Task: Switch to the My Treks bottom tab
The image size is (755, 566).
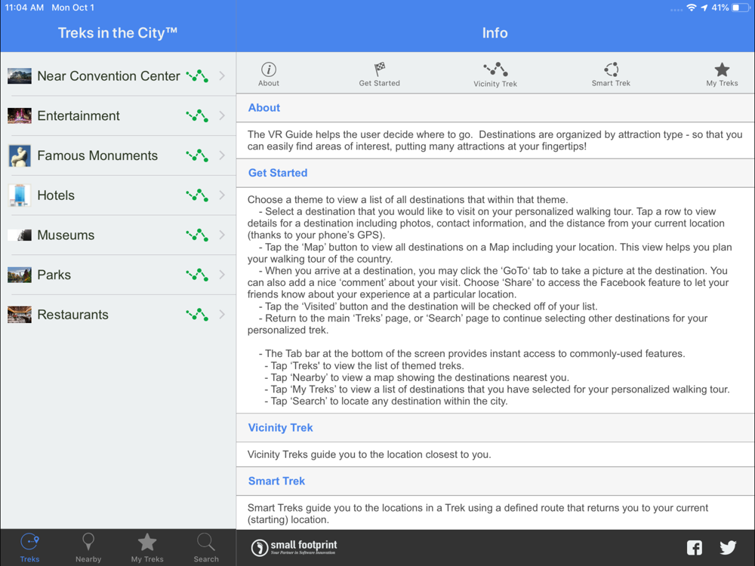Action: 147,548
